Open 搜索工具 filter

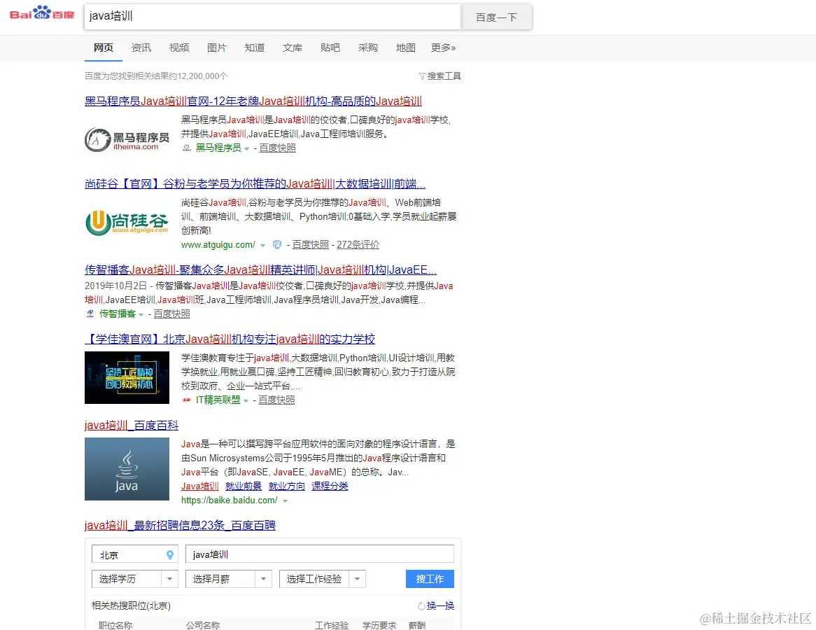[x=444, y=76]
